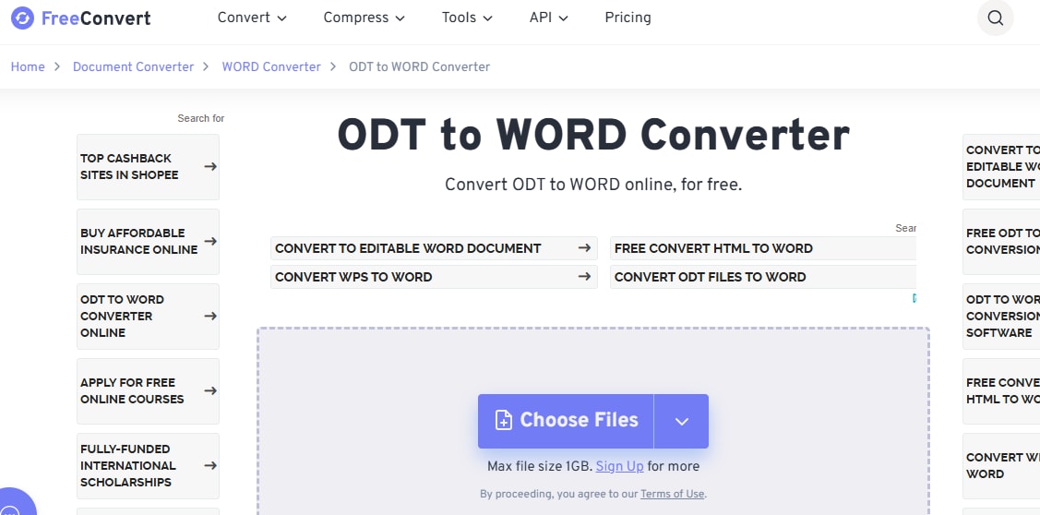
Task: Click ODT to WORD Converter breadcrumb text
Action: (419, 67)
